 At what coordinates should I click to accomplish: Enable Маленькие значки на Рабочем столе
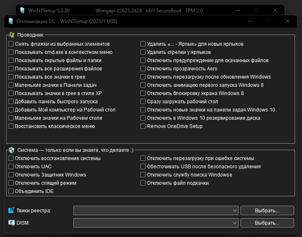pyautogui.click(x=11, y=118)
